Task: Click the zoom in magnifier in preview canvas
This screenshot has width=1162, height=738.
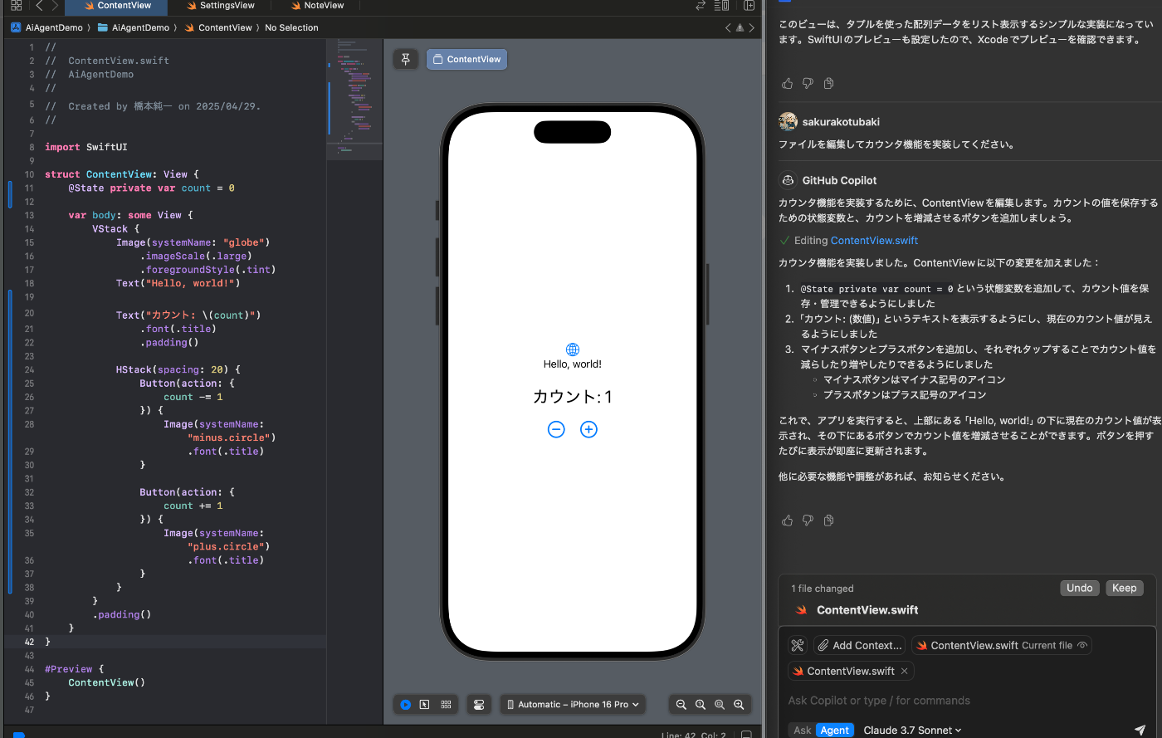Action: pos(739,704)
